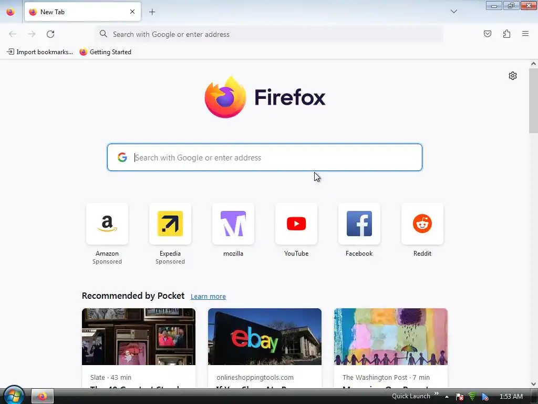Click Import bookmarks bookmark item
The width and height of the screenshot is (538, 404).
pyautogui.click(x=40, y=52)
